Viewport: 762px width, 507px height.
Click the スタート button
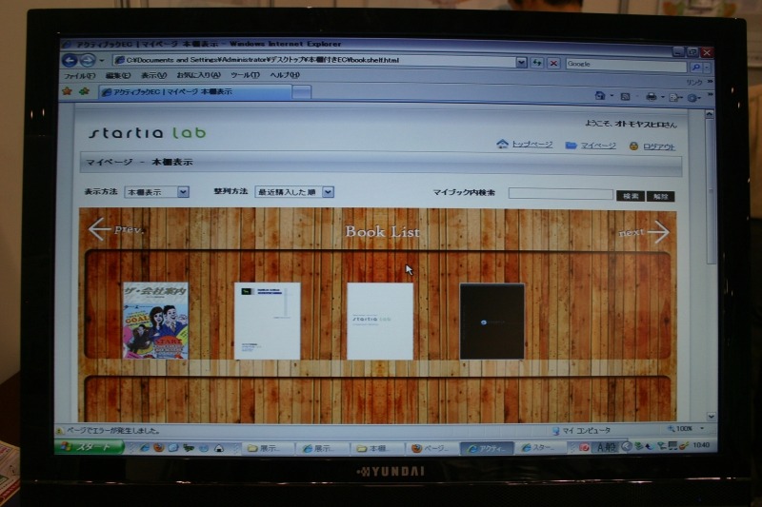90,446
